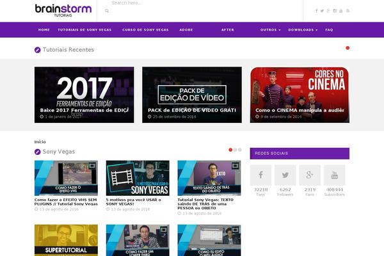The height and width of the screenshot is (256, 384).
Task: Expand the DOWNLOADS dropdown menu
Action: tap(303, 30)
